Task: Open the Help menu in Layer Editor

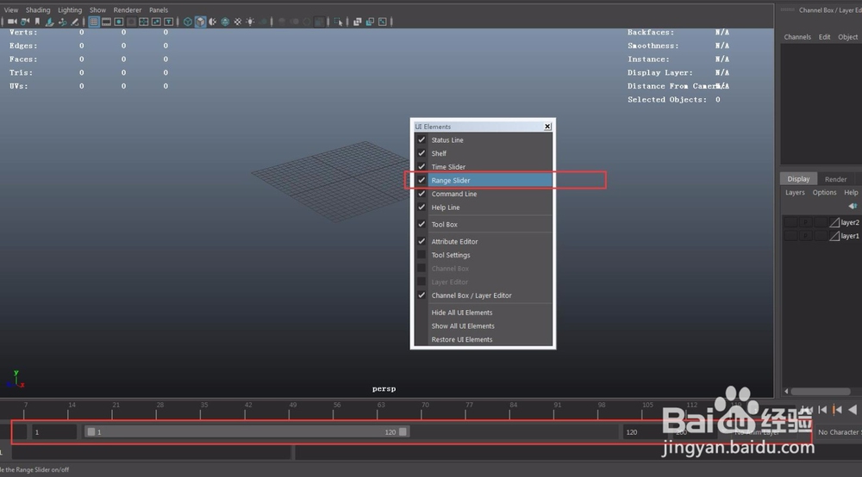Action: 851,192
